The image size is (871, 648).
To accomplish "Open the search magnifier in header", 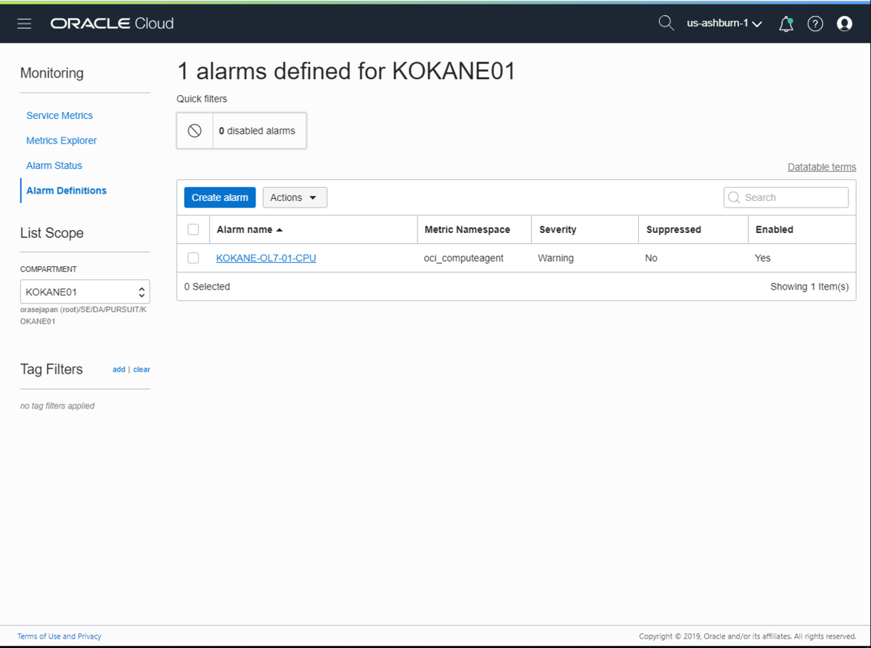I will tap(666, 23).
